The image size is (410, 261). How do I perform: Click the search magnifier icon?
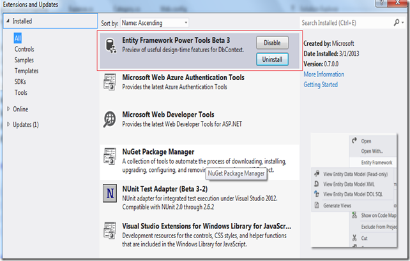tap(397, 23)
